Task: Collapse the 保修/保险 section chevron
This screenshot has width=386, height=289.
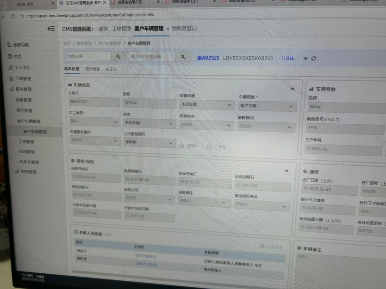Action: 286,171
